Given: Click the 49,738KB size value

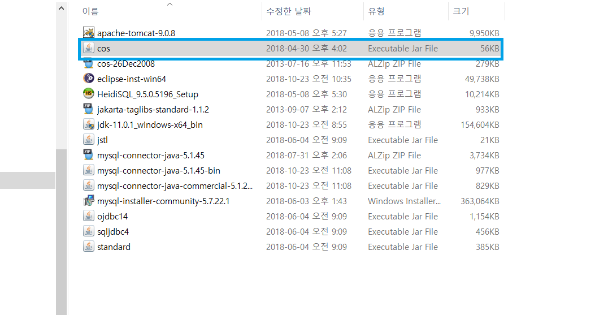Looking at the screenshot, I should click(482, 79).
